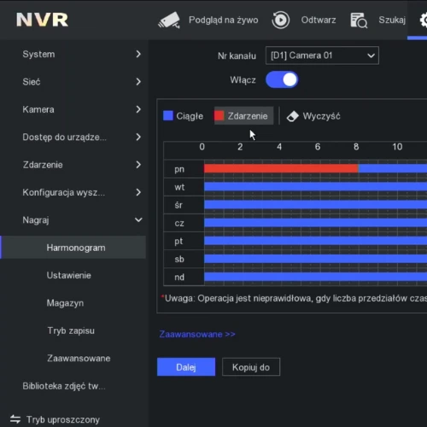Image resolution: width=427 pixels, height=427 pixels.
Task: Select Harmonogram in the sidebar
Action: pos(73,248)
